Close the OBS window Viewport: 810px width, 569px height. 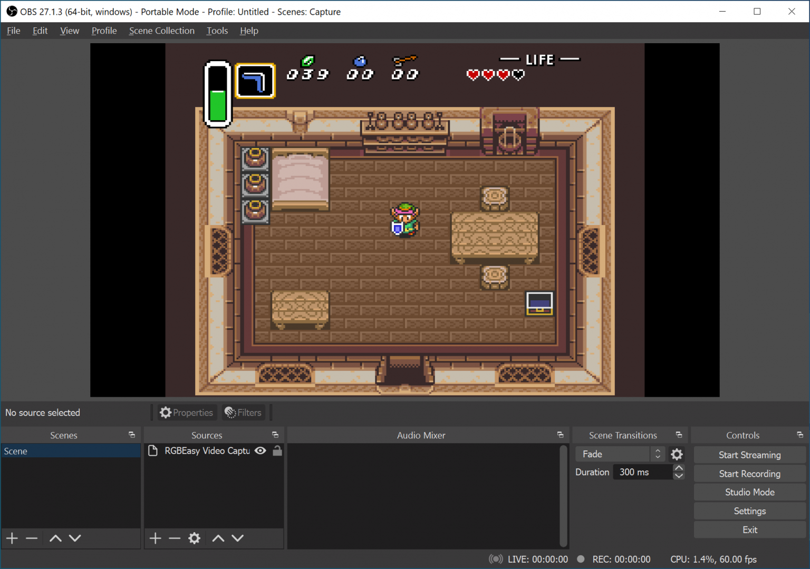click(x=792, y=11)
